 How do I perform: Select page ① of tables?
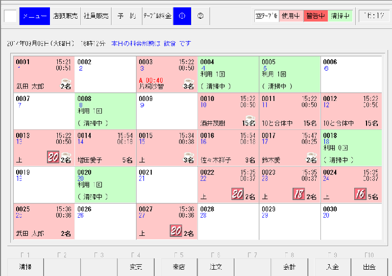point(182,16)
